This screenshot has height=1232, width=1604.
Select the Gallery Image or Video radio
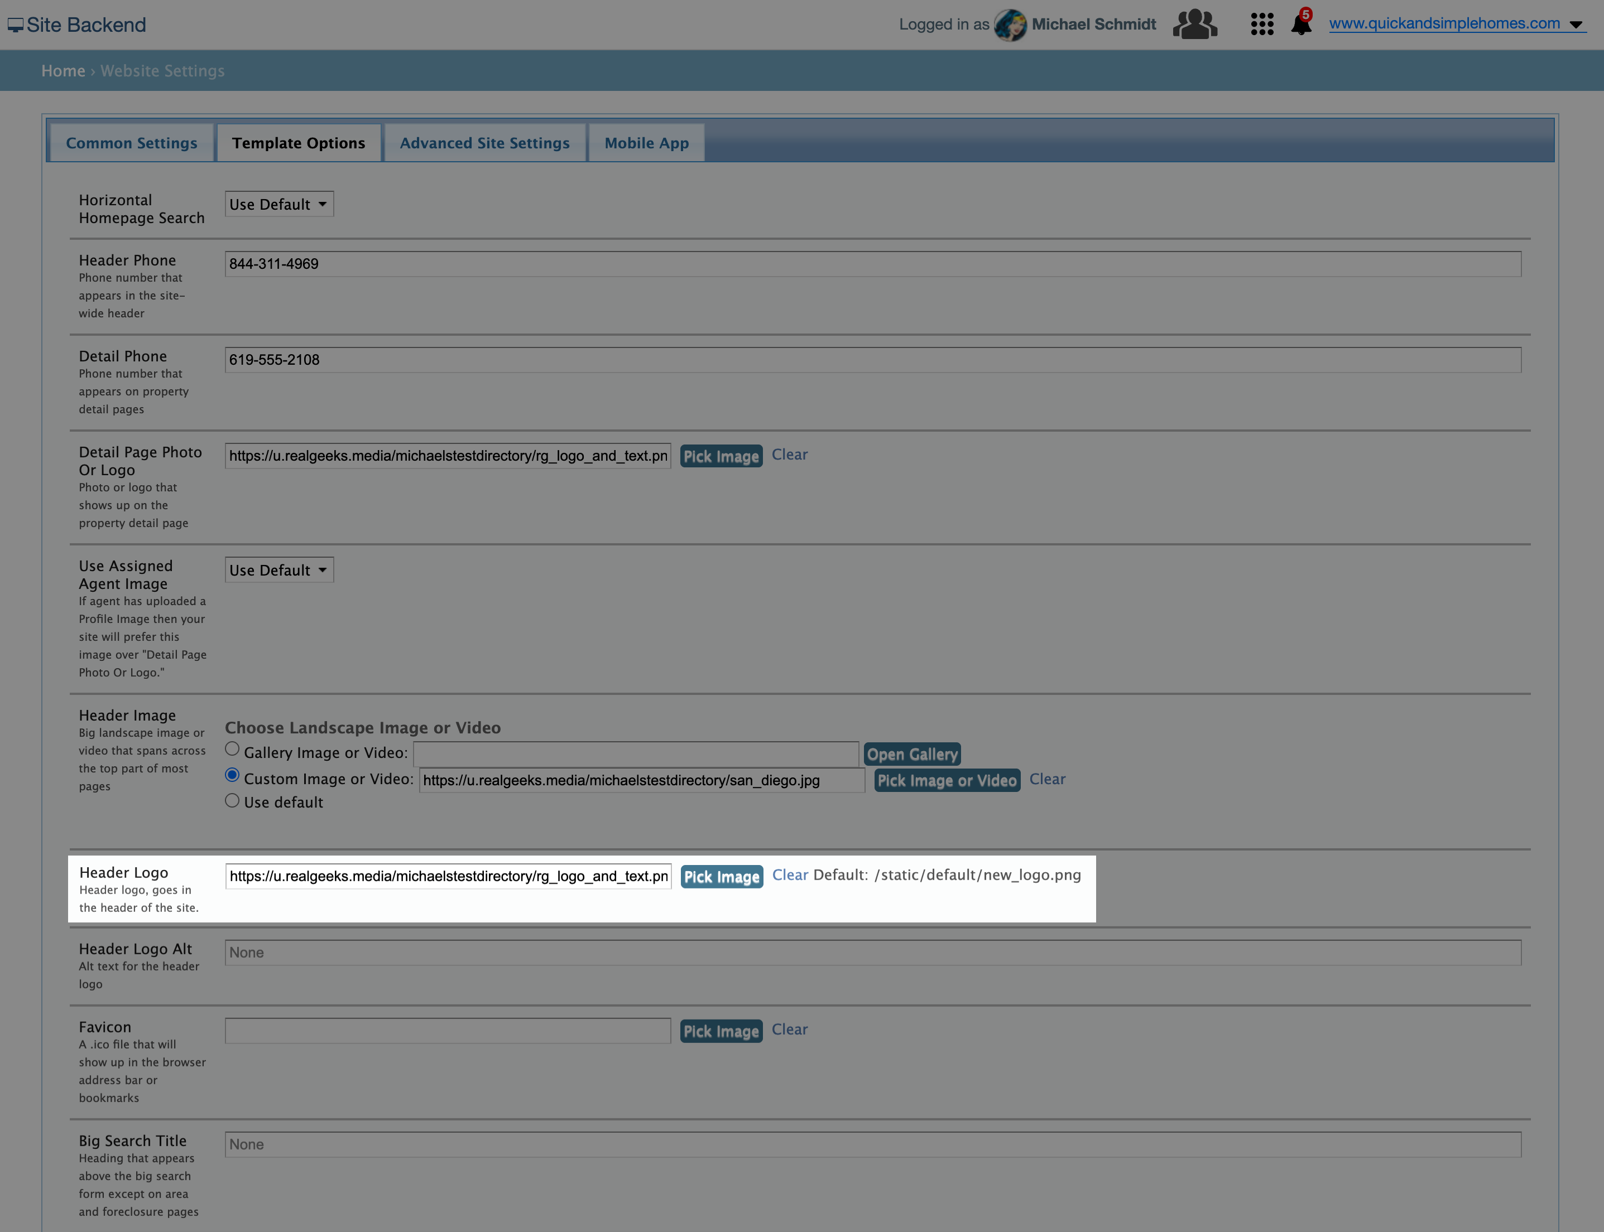232,748
